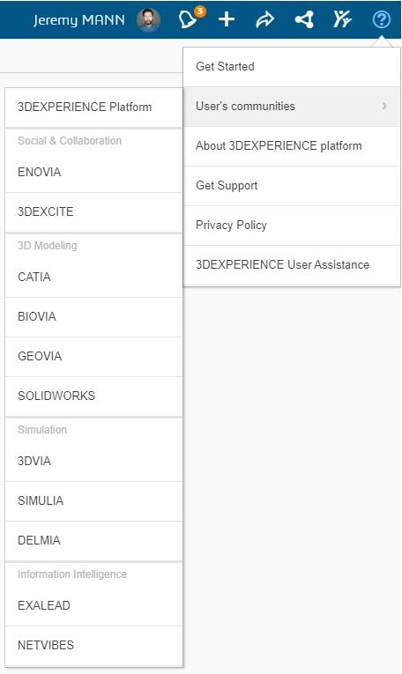Image resolution: width=402 pixels, height=674 pixels.
Task: Open the communities people icon
Action: 342,19
